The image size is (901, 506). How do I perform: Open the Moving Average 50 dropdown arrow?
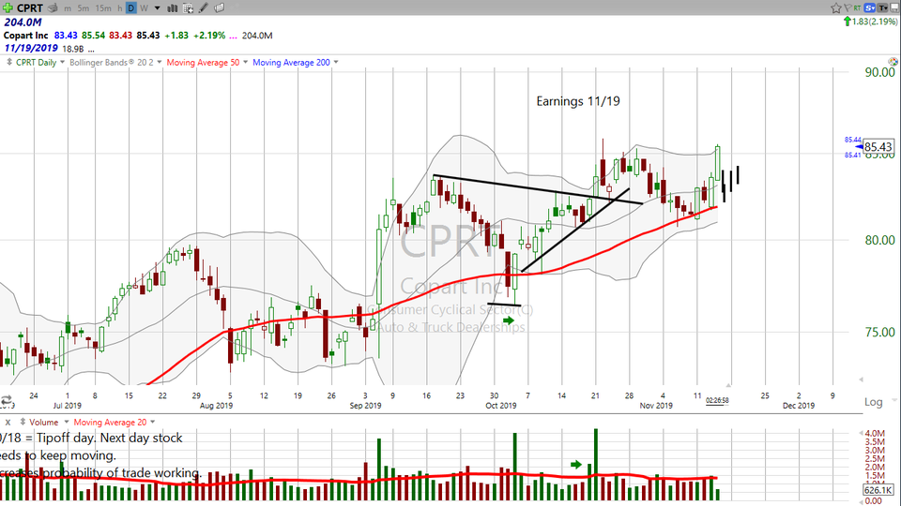point(245,62)
